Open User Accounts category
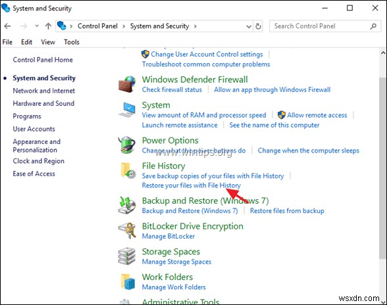The width and height of the screenshot is (387, 305). (x=34, y=129)
